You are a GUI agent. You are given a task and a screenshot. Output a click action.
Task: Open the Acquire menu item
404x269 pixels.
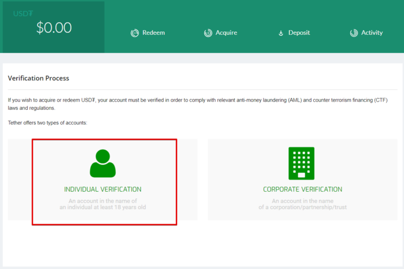point(221,33)
